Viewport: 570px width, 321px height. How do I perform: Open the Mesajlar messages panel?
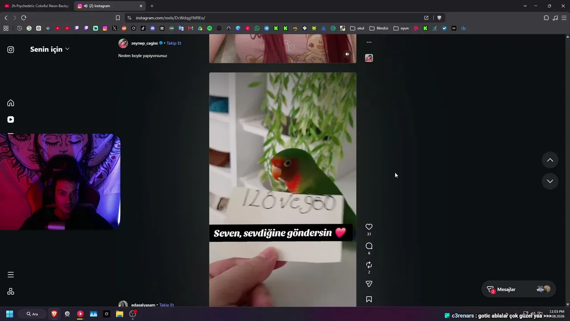click(x=519, y=289)
